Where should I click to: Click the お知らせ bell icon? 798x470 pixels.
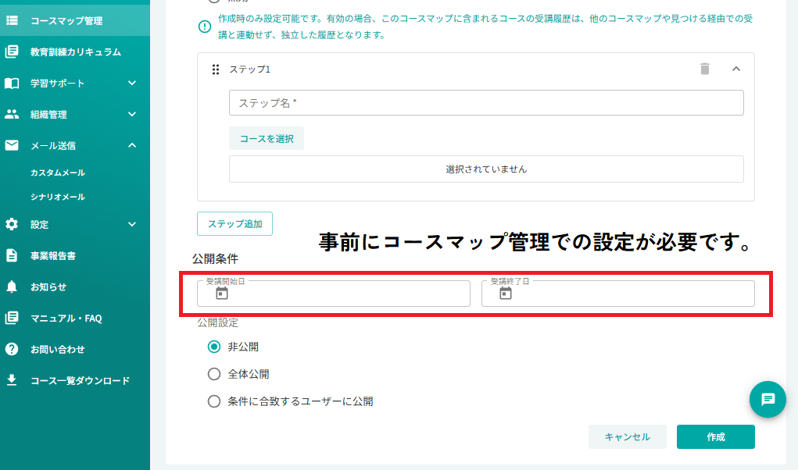click(12, 287)
